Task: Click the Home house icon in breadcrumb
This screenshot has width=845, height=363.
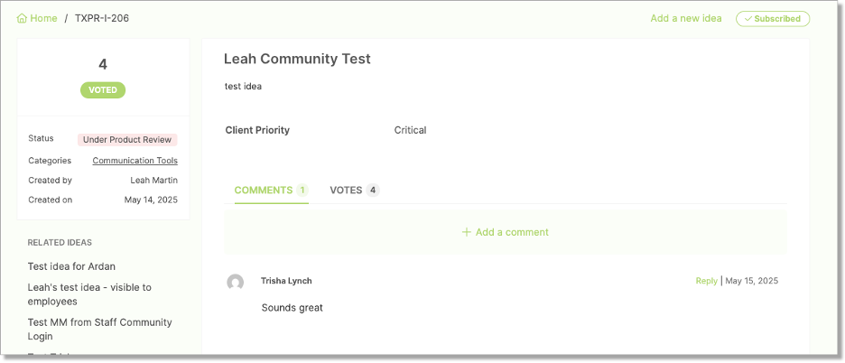Action: (22, 18)
